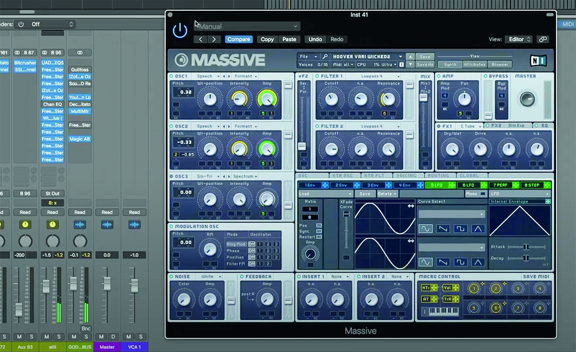Choose triangle wave in upper Curve Select

(477, 229)
